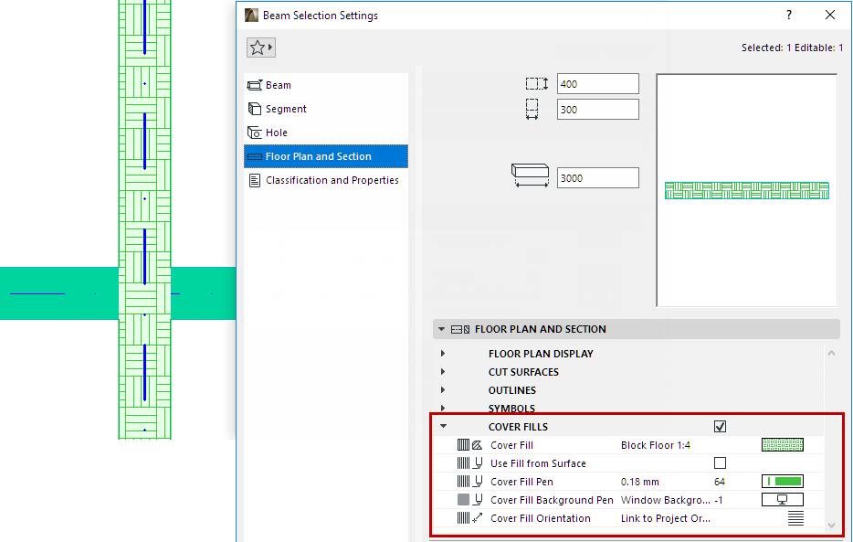Click the settings list scroll down arrow
Viewport: 853px width, 542px height.
(831, 526)
